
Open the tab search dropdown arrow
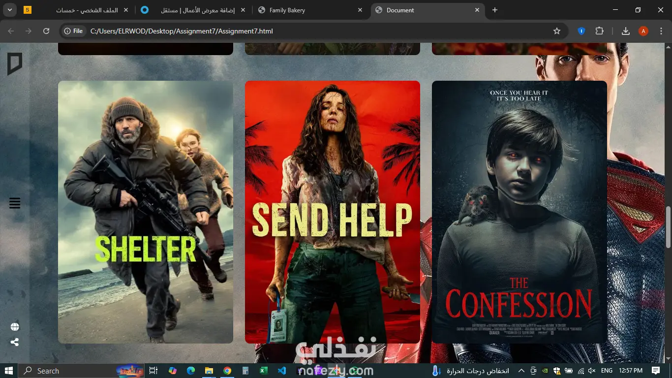9,10
